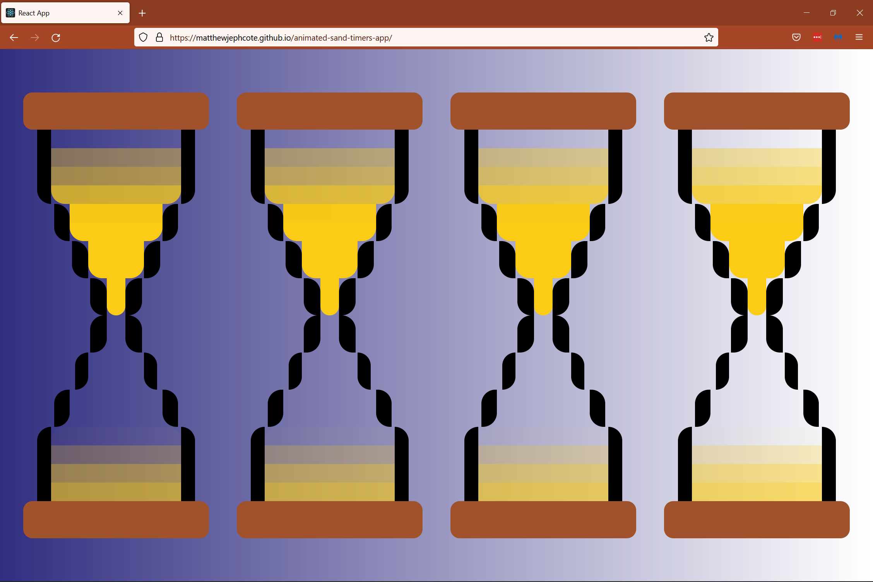Open a new browser tab
The width and height of the screenshot is (873, 582).
(142, 13)
